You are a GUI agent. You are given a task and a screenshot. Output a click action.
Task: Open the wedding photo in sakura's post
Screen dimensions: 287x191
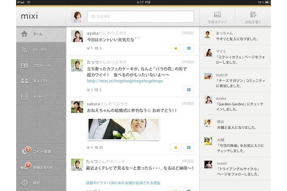(124, 129)
